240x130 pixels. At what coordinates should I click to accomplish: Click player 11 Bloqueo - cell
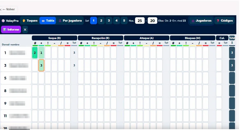pyautogui.click(x=193, y=116)
